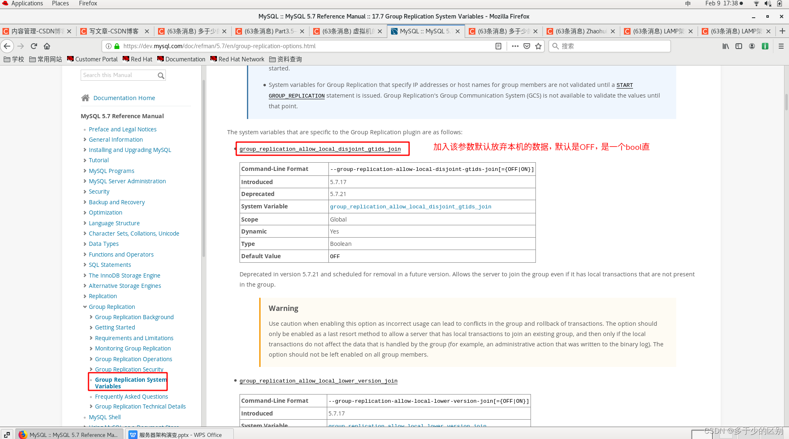Open the Frequently Asked Questions link

[x=132, y=397]
